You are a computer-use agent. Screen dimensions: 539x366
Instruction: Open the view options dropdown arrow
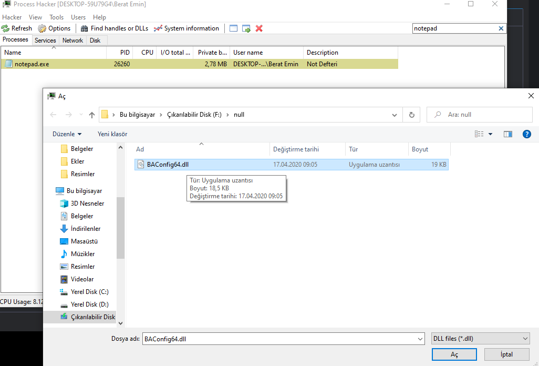(x=490, y=134)
